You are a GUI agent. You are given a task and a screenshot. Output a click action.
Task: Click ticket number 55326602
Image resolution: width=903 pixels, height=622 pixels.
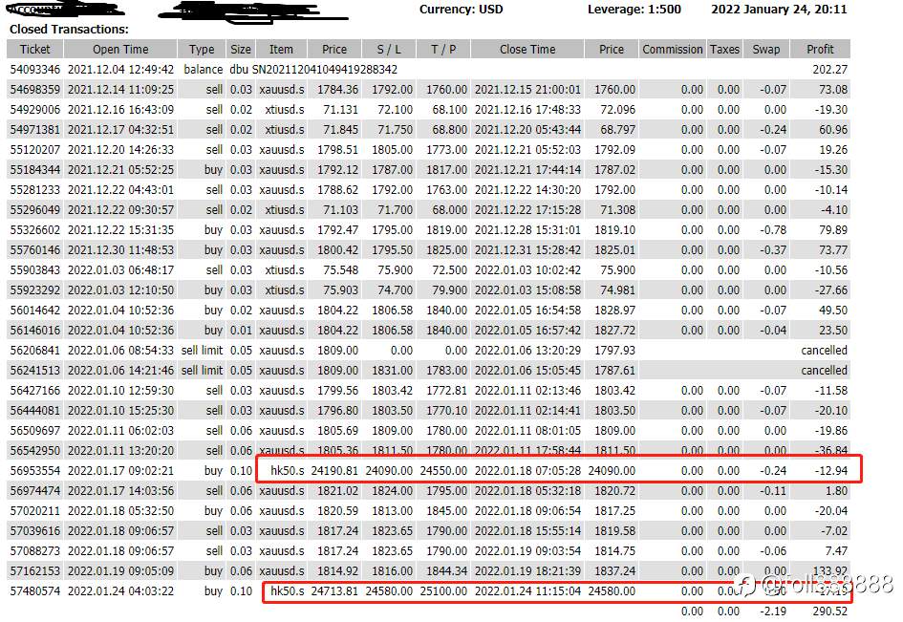click(x=34, y=230)
